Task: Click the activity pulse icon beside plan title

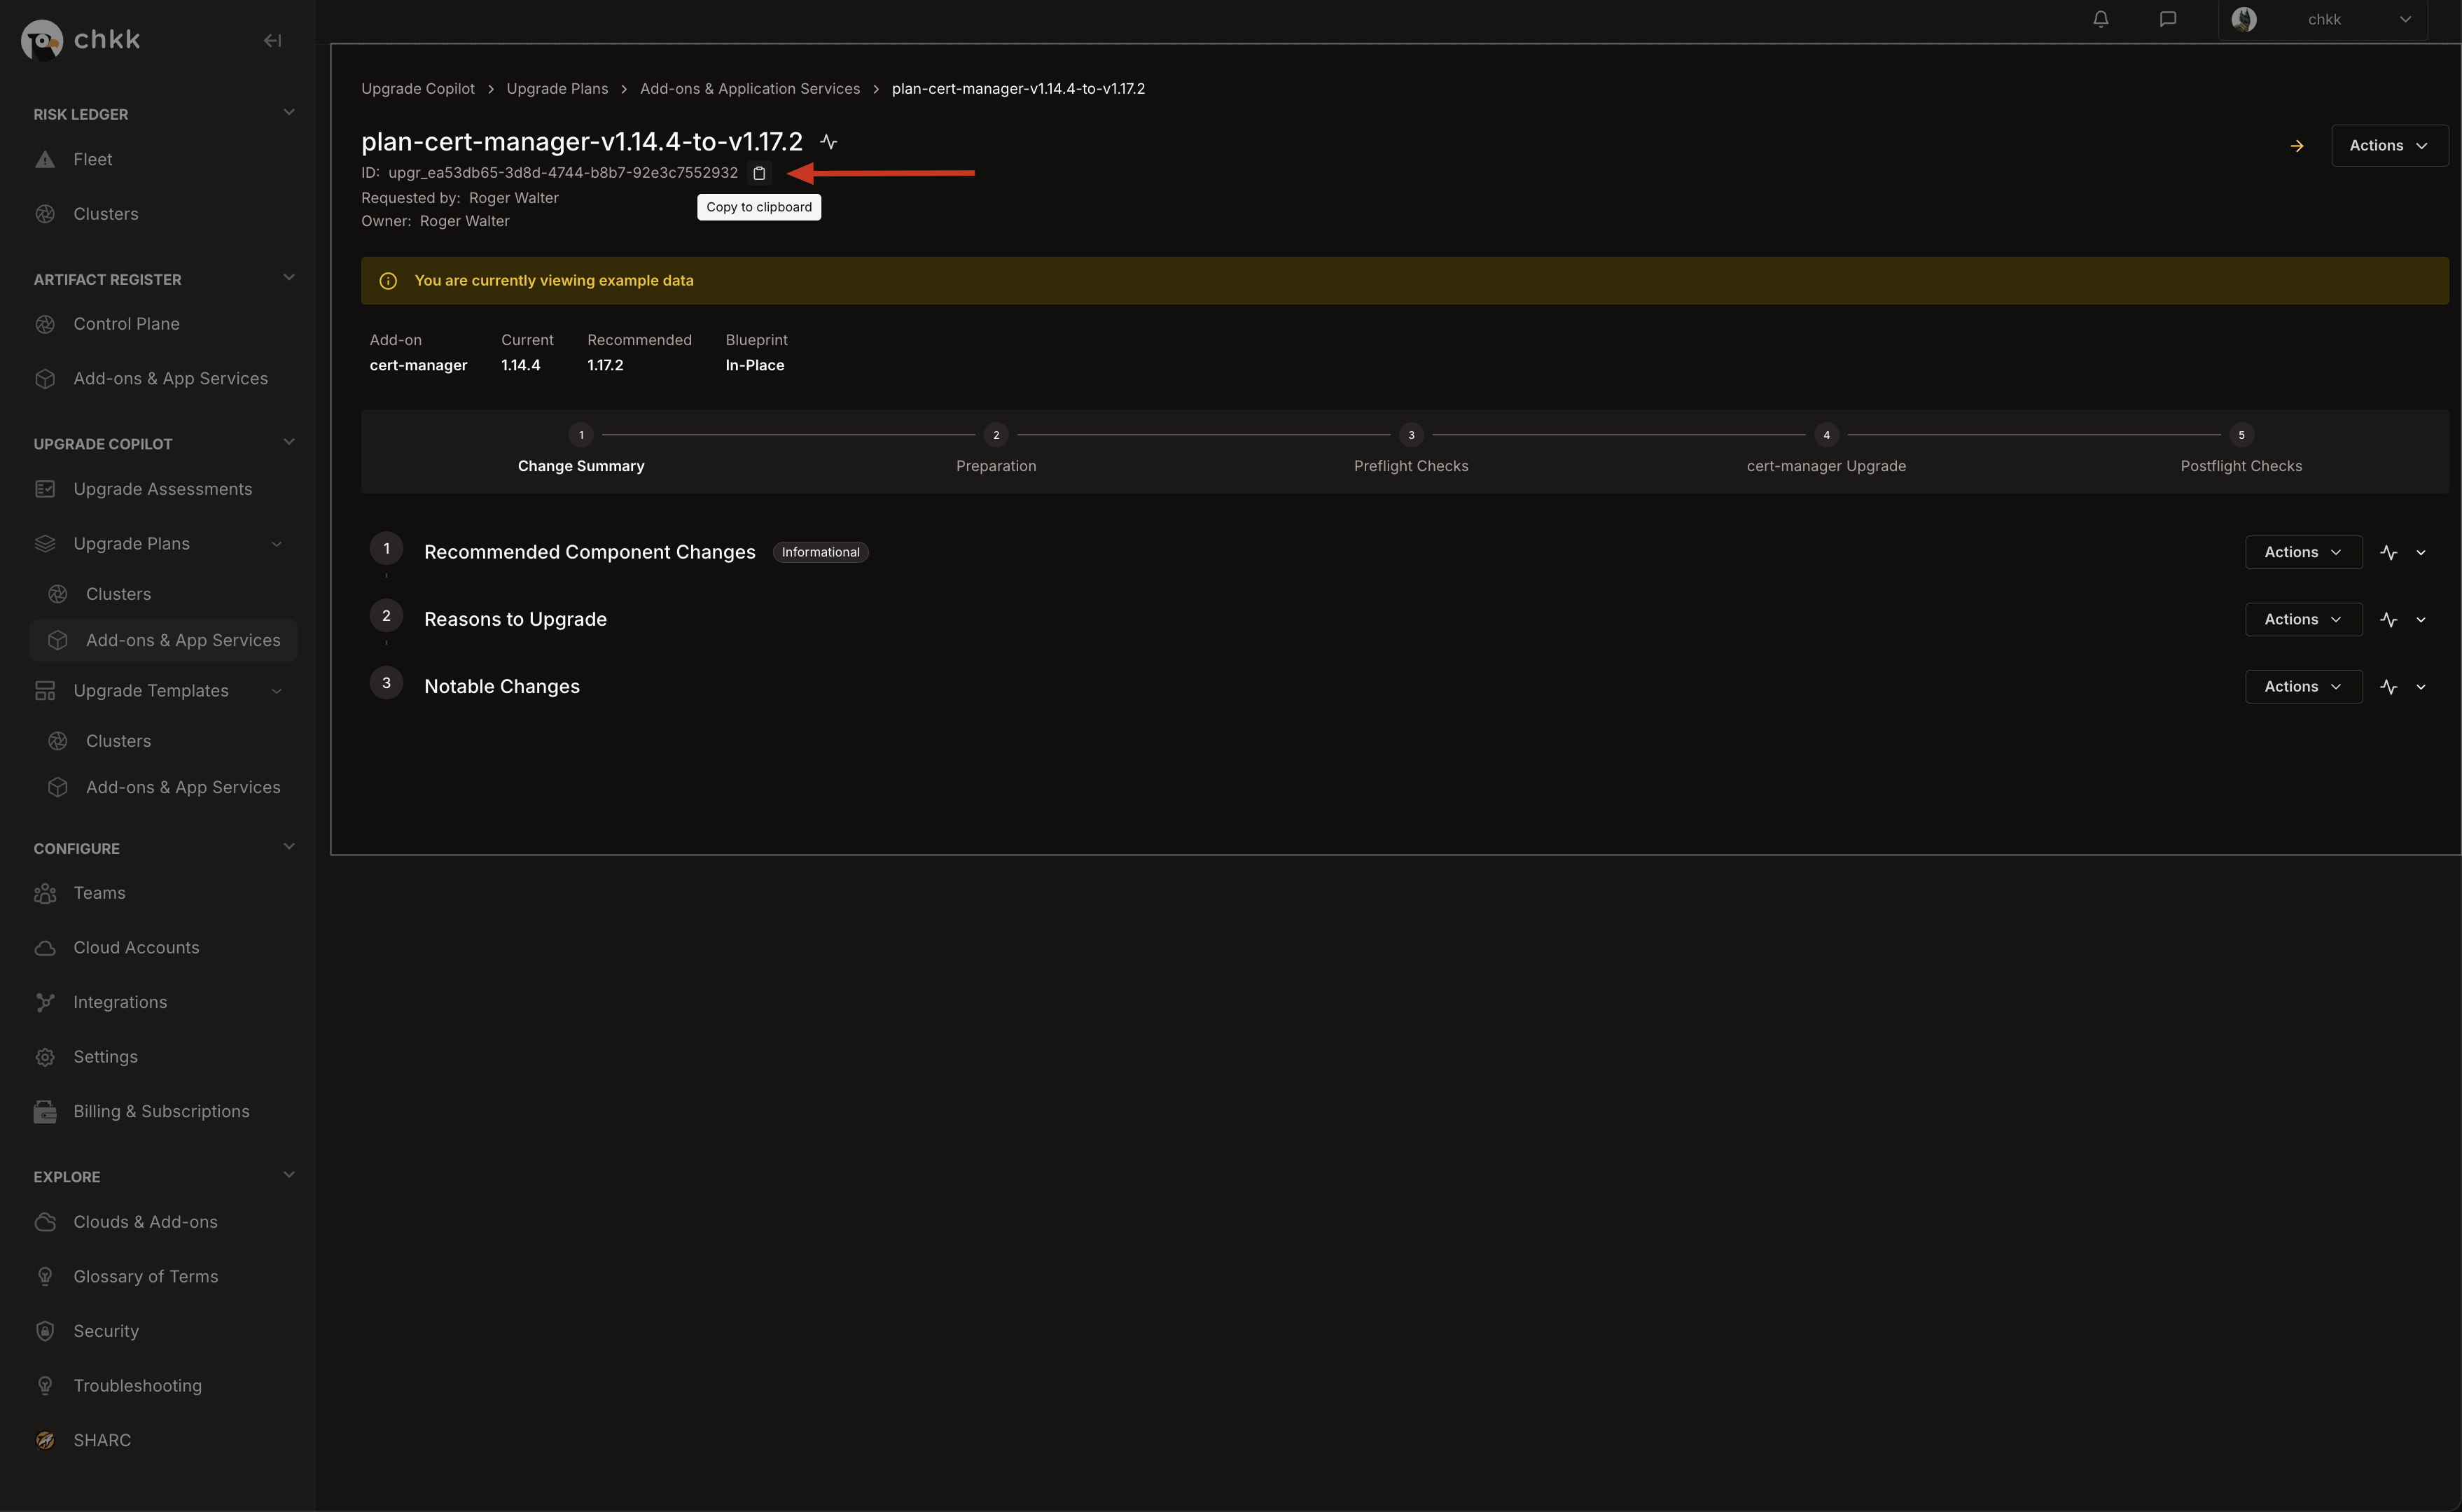Action: (x=828, y=142)
